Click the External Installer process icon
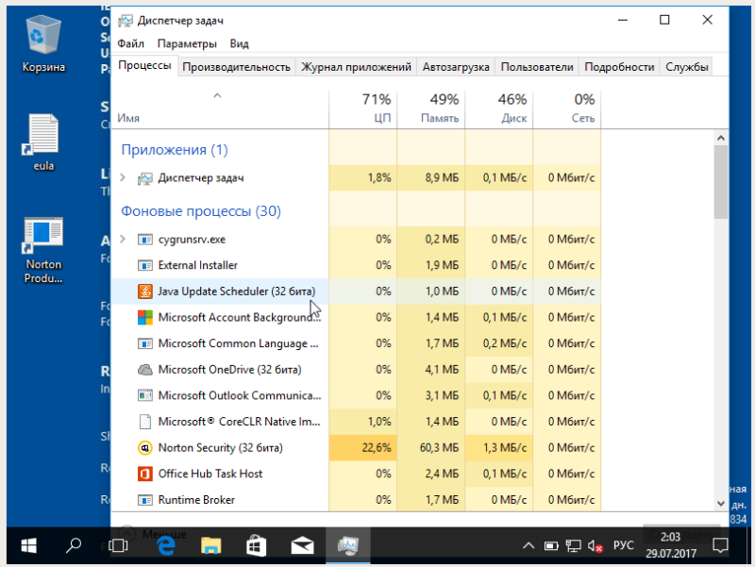755x567 pixels. (145, 265)
